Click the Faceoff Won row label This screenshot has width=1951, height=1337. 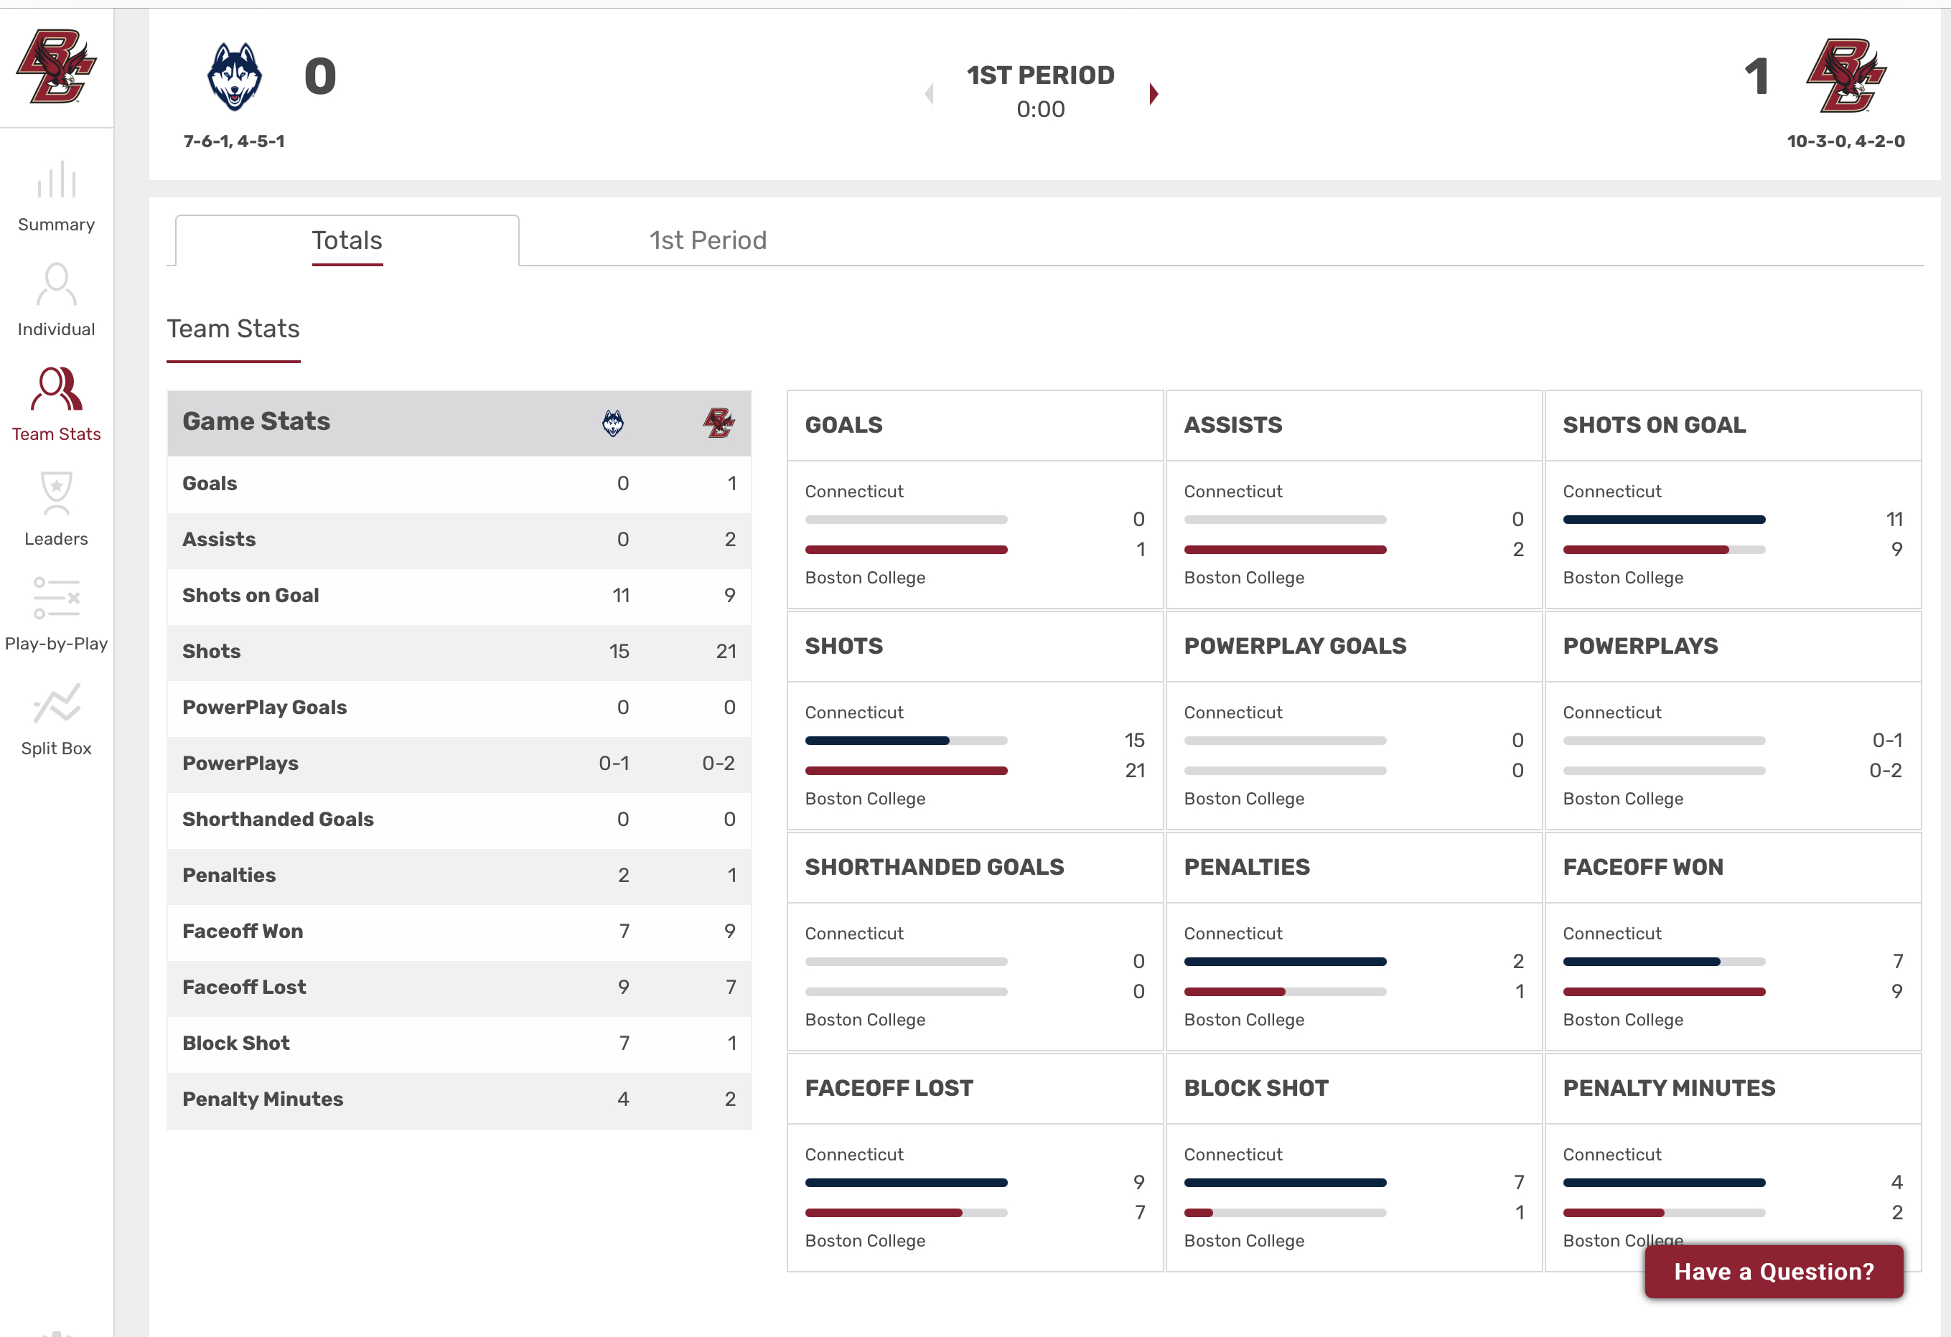click(x=243, y=931)
